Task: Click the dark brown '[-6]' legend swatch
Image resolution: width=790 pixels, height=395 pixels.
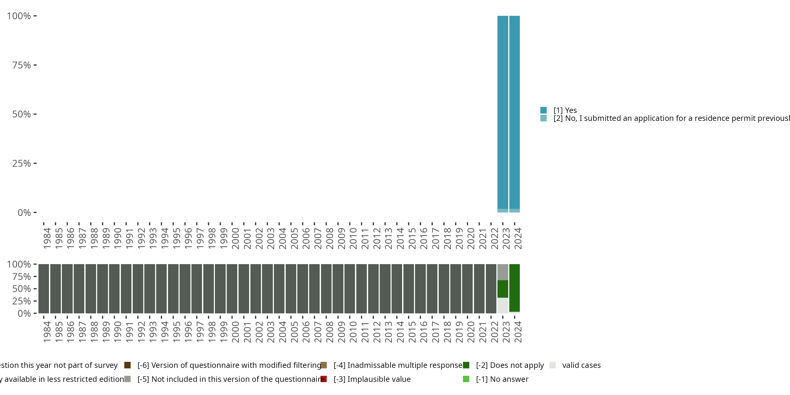Action: (127, 365)
